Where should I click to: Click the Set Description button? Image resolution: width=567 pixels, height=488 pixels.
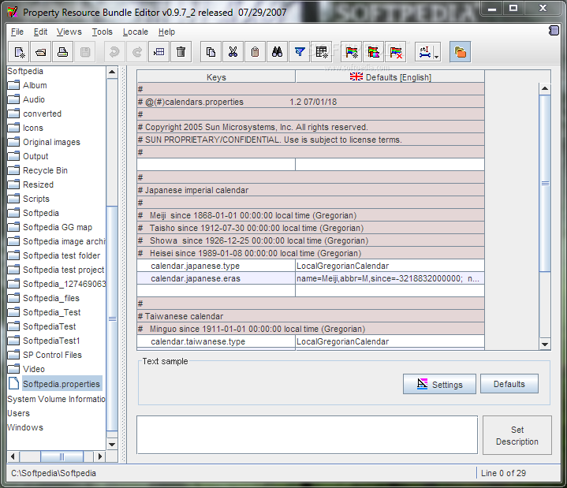[x=517, y=435]
